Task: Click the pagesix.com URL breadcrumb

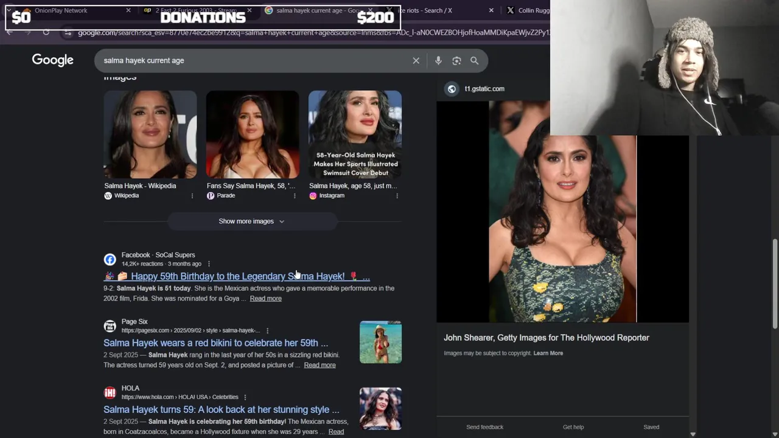Action: pyautogui.click(x=190, y=331)
